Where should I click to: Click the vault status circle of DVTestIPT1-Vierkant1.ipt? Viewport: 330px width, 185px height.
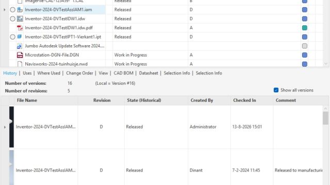point(12,37)
